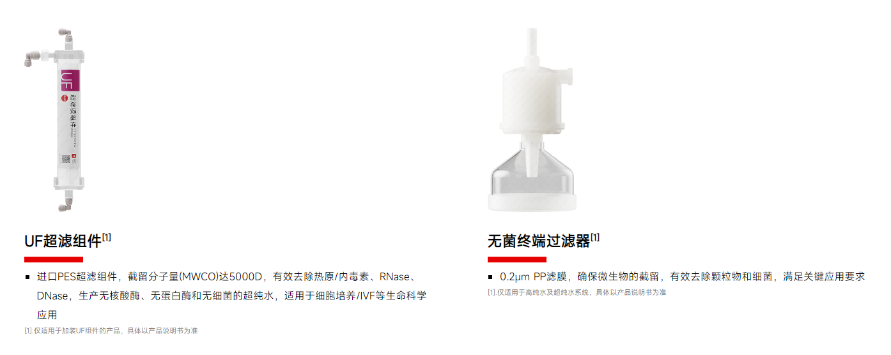Click the top elbow fitting of the UF cartridge
The height and width of the screenshot is (355, 891).
(65, 34)
